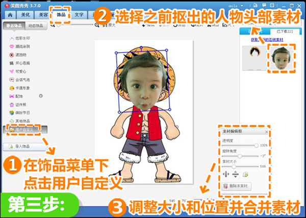The width and height of the screenshot is (306, 218).
Task: Click the cartoon face 卡通形象 icon
Action: point(12,88)
